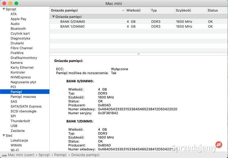Image resolution: width=228 pixels, height=158 pixels.
Task: Open Grafika/monitory in the sidebar
Action: [24, 58]
